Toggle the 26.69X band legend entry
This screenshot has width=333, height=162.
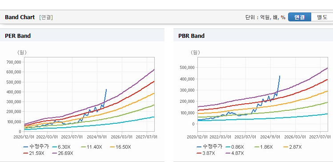[x=62, y=153]
